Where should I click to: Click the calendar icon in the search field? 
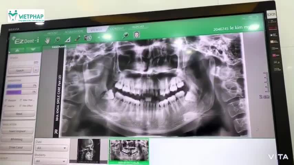tap(36, 62)
